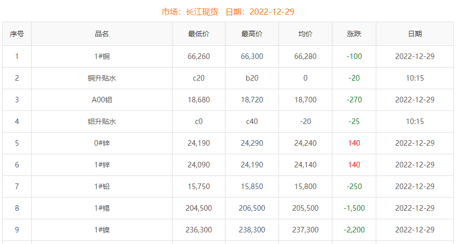Click the 最高价 column header
The width and height of the screenshot is (458, 244).
click(252, 34)
